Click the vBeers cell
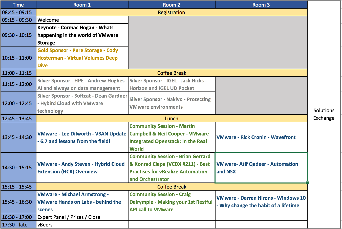342x229 pixels. 82,225
